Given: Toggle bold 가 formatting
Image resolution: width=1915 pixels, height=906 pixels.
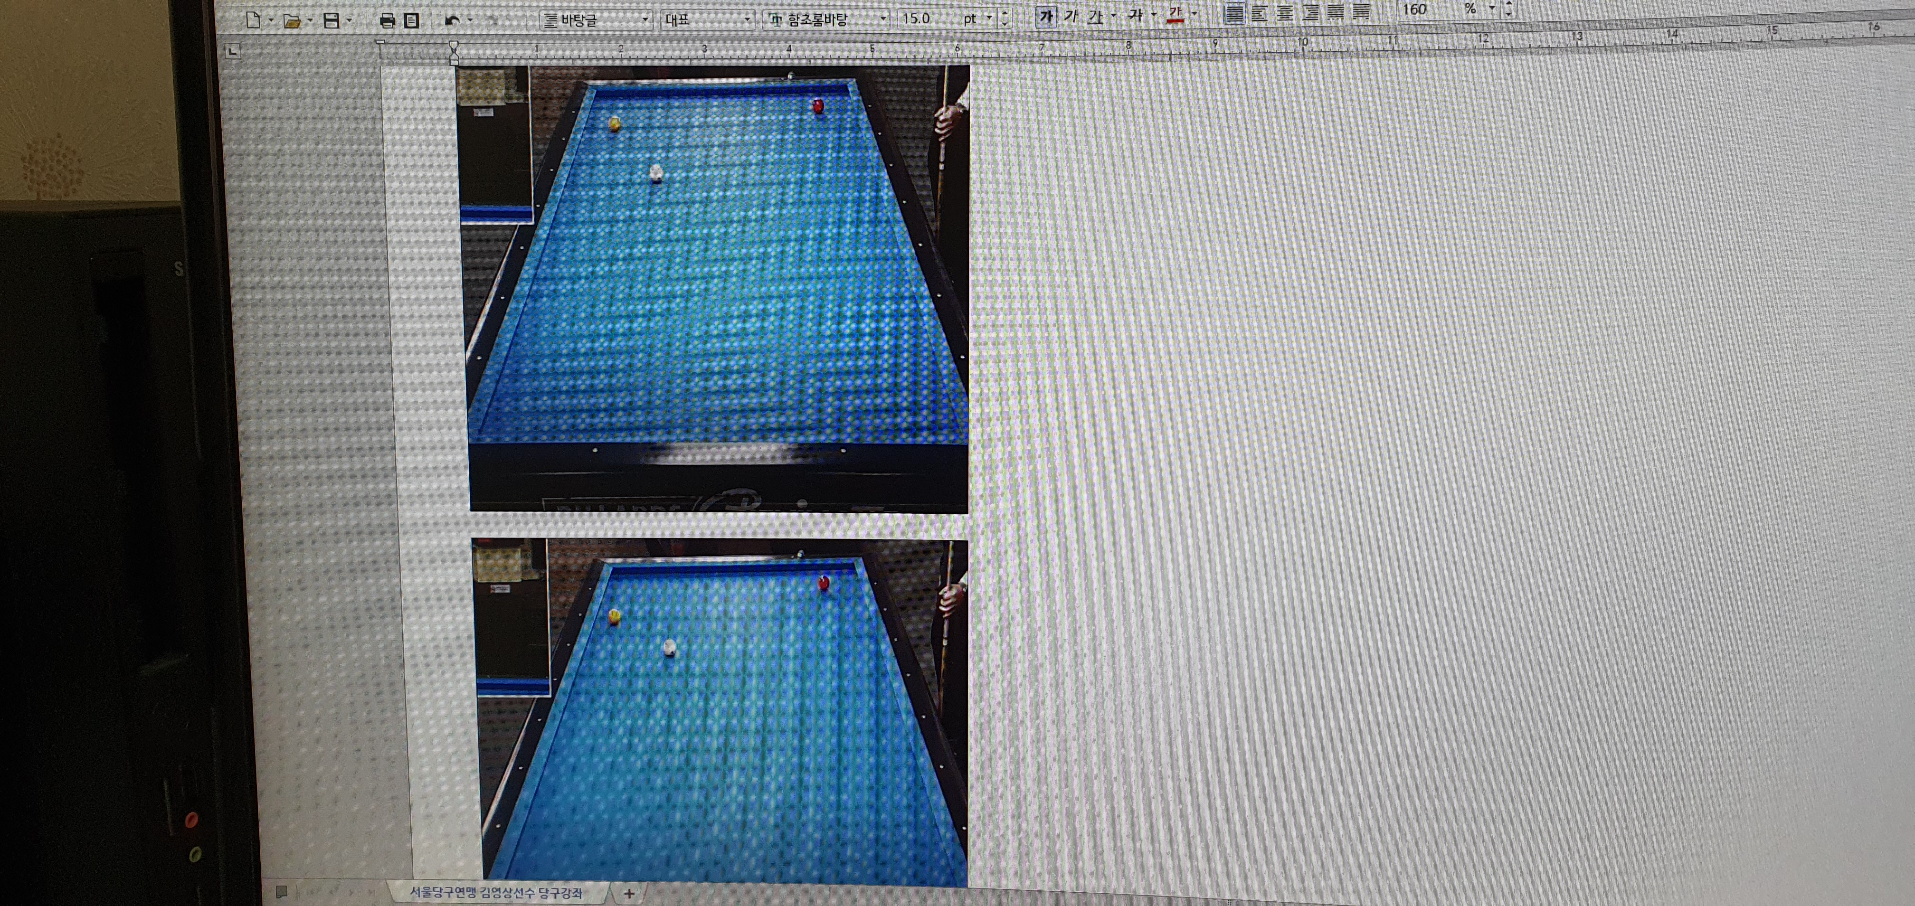Looking at the screenshot, I should coord(1046,16).
